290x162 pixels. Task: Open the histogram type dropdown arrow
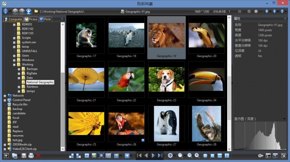(284, 119)
